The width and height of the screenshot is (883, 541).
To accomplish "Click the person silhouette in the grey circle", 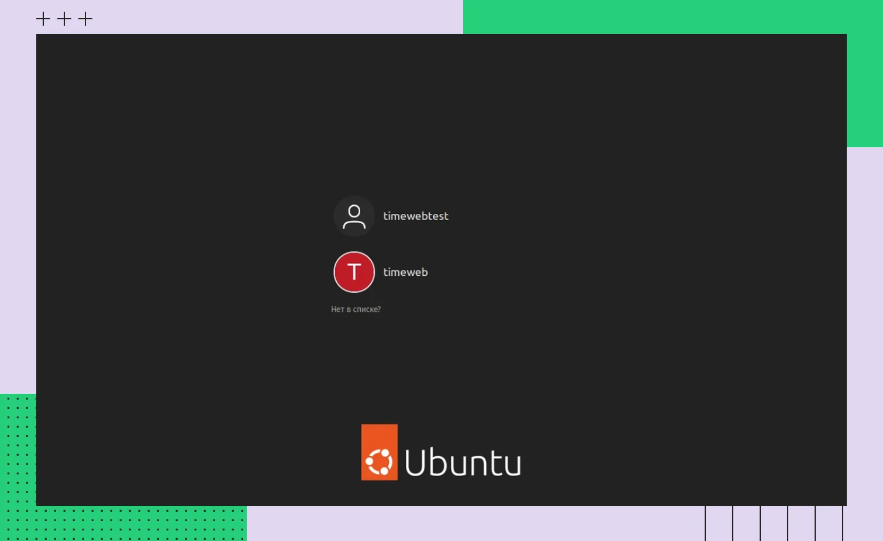I will tap(354, 217).
